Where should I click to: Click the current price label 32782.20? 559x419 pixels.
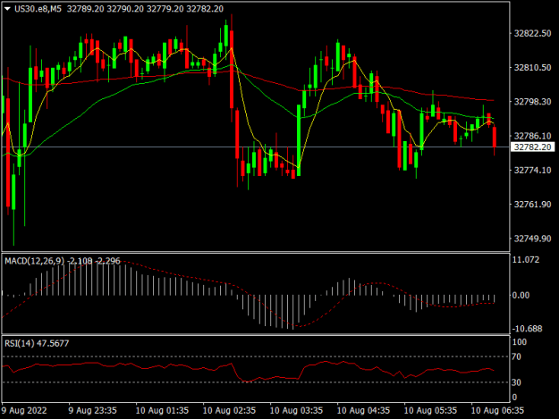coord(532,147)
